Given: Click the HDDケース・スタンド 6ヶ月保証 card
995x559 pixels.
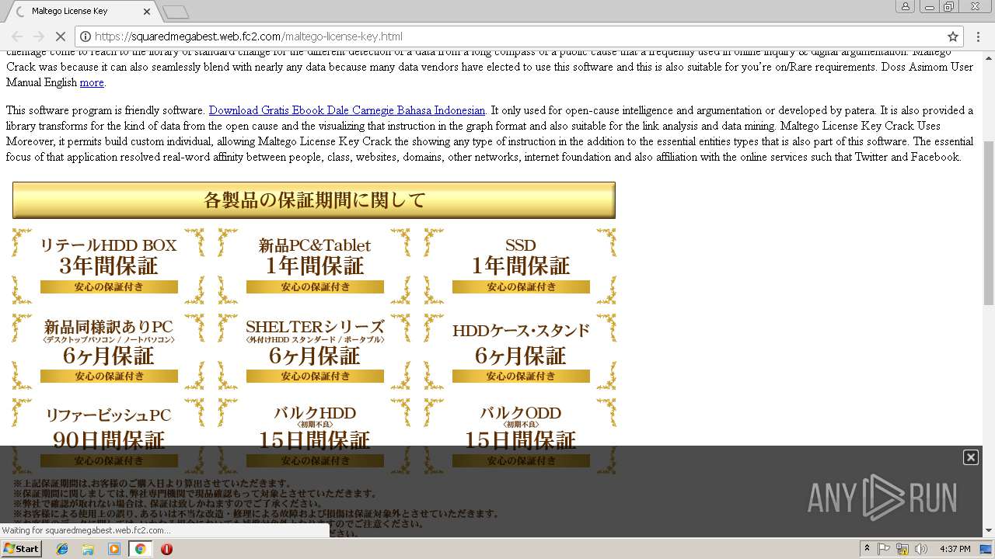Looking at the screenshot, I should pyautogui.click(x=521, y=351).
